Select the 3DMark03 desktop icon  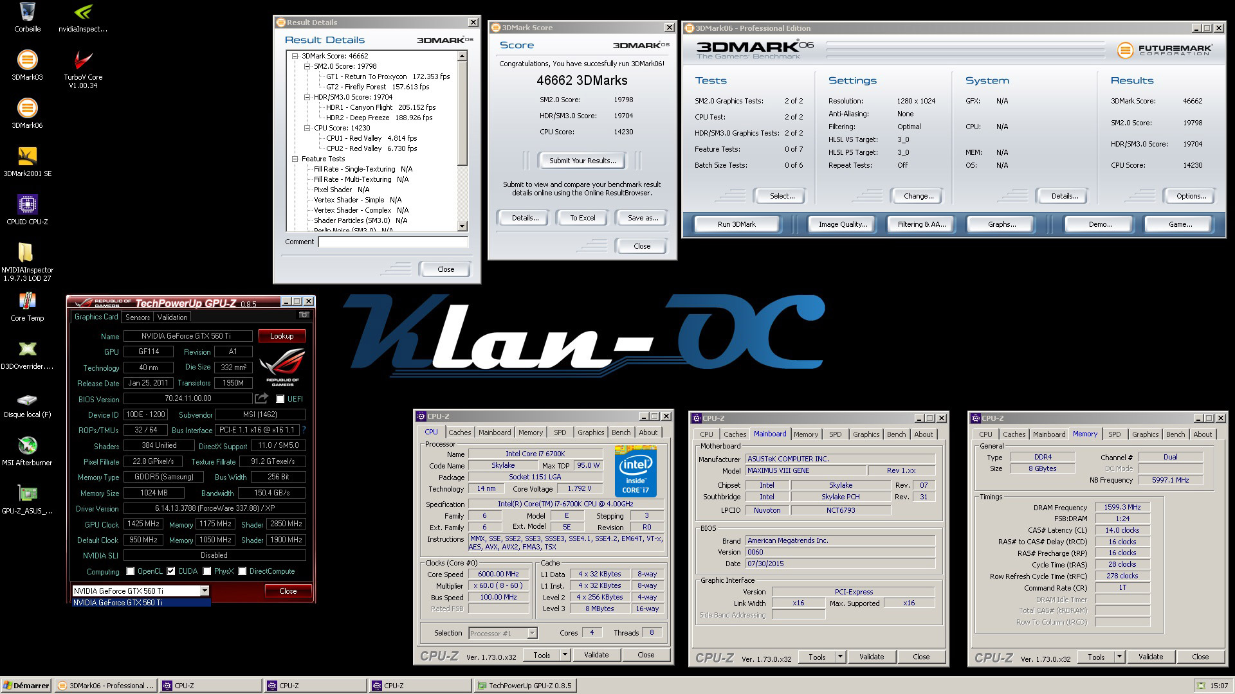click(27, 65)
